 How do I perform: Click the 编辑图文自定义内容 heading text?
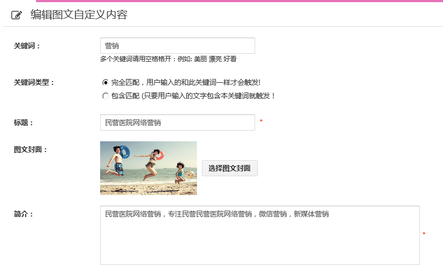(x=79, y=15)
